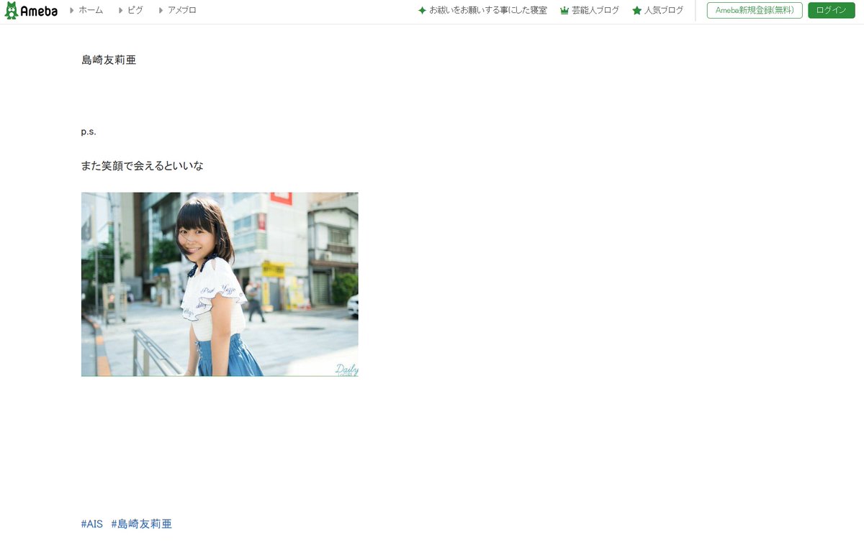Click the arrow icon before ホーム
Image resolution: width=864 pixels, height=547 pixels.
72,10
